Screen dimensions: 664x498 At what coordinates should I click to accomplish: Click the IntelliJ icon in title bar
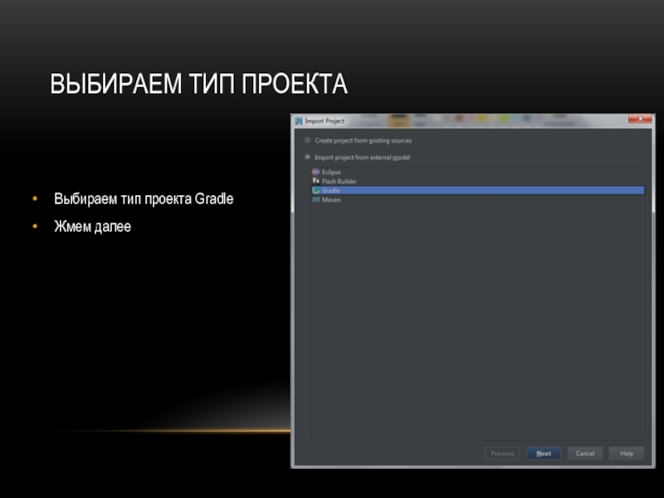pyautogui.click(x=299, y=121)
